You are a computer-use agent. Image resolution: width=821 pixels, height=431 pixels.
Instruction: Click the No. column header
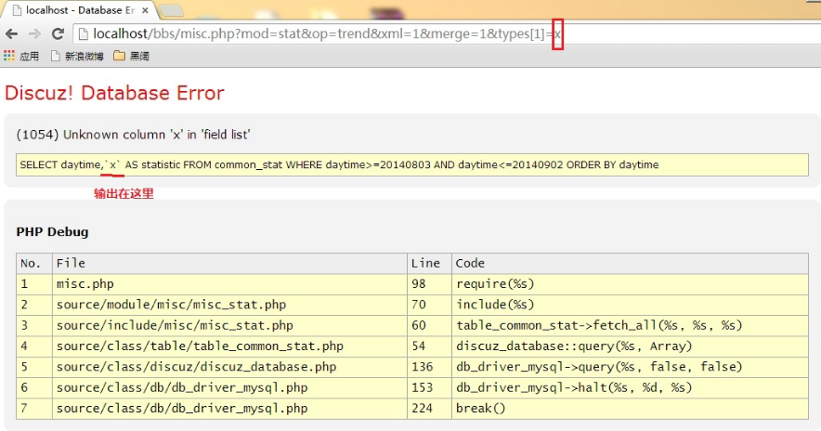click(x=34, y=264)
